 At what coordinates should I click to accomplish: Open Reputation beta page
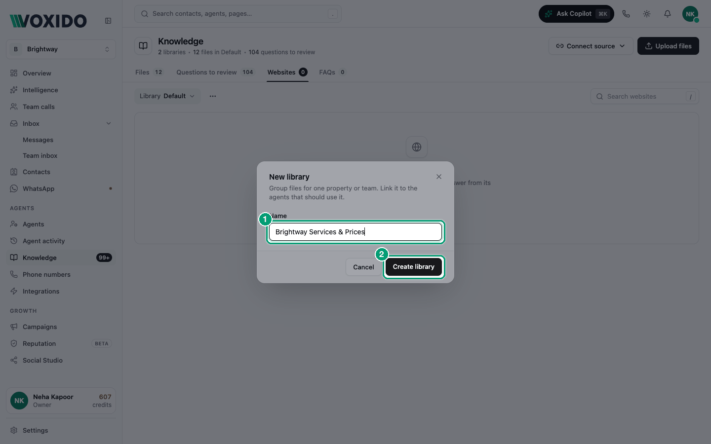(x=61, y=343)
